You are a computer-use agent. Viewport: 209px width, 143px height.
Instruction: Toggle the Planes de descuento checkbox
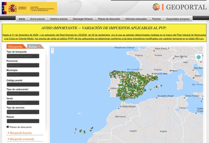coord(8,127)
